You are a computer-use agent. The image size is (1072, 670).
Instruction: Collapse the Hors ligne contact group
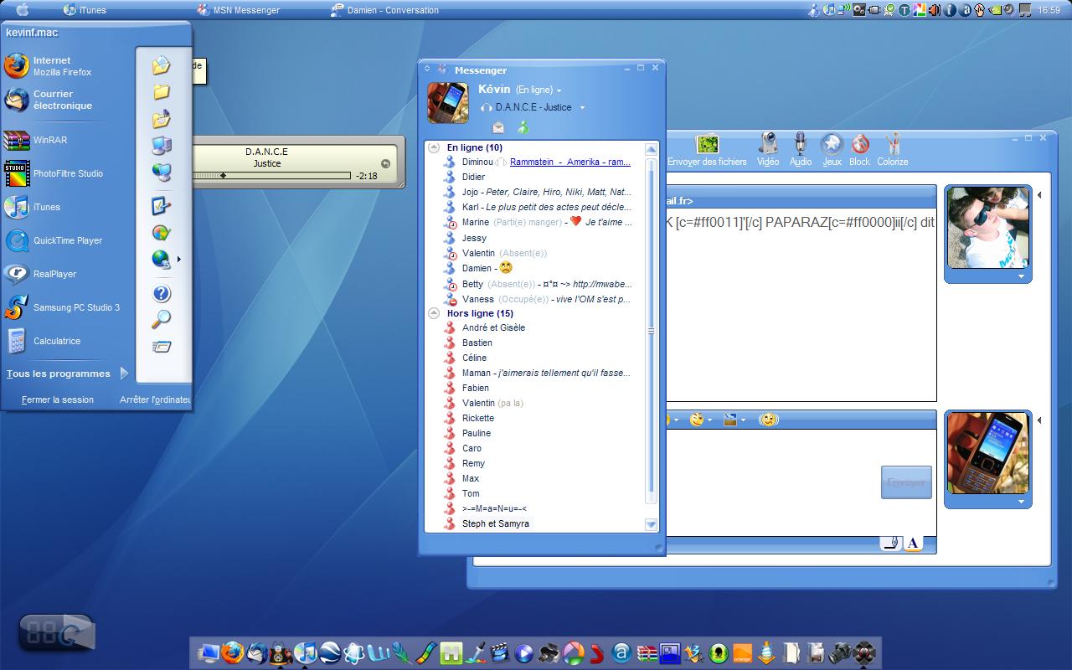pos(434,313)
